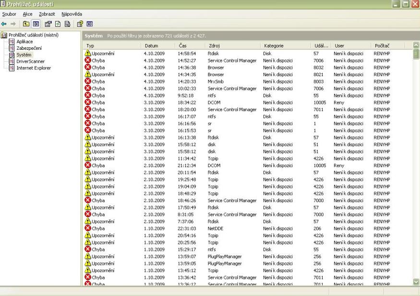The height and width of the screenshot is (296, 420).
Task: Open Properties via the toolbar icon
Action: [48, 23]
